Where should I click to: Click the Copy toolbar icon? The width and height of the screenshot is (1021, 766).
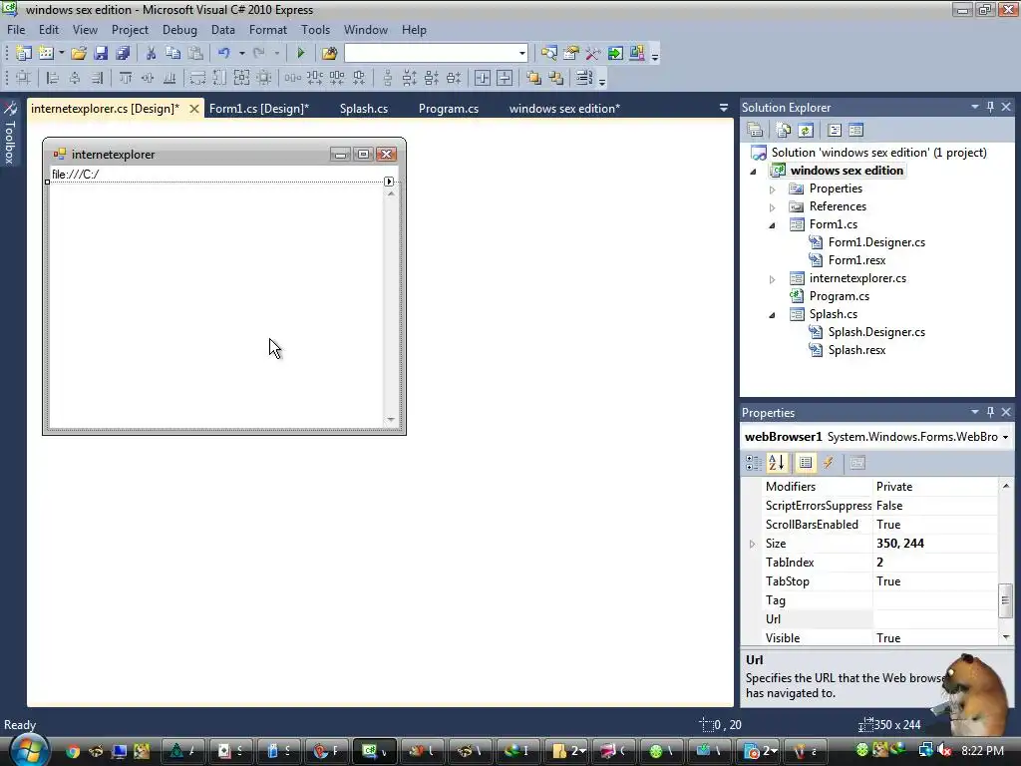click(x=172, y=54)
